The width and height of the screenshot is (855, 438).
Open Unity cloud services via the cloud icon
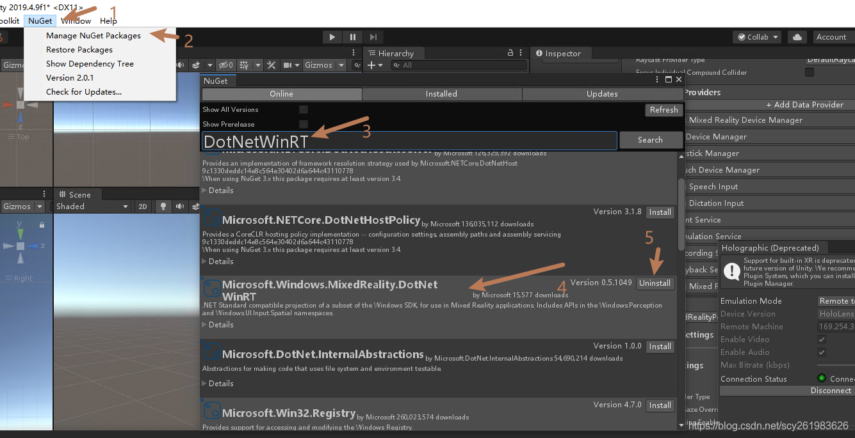(797, 37)
